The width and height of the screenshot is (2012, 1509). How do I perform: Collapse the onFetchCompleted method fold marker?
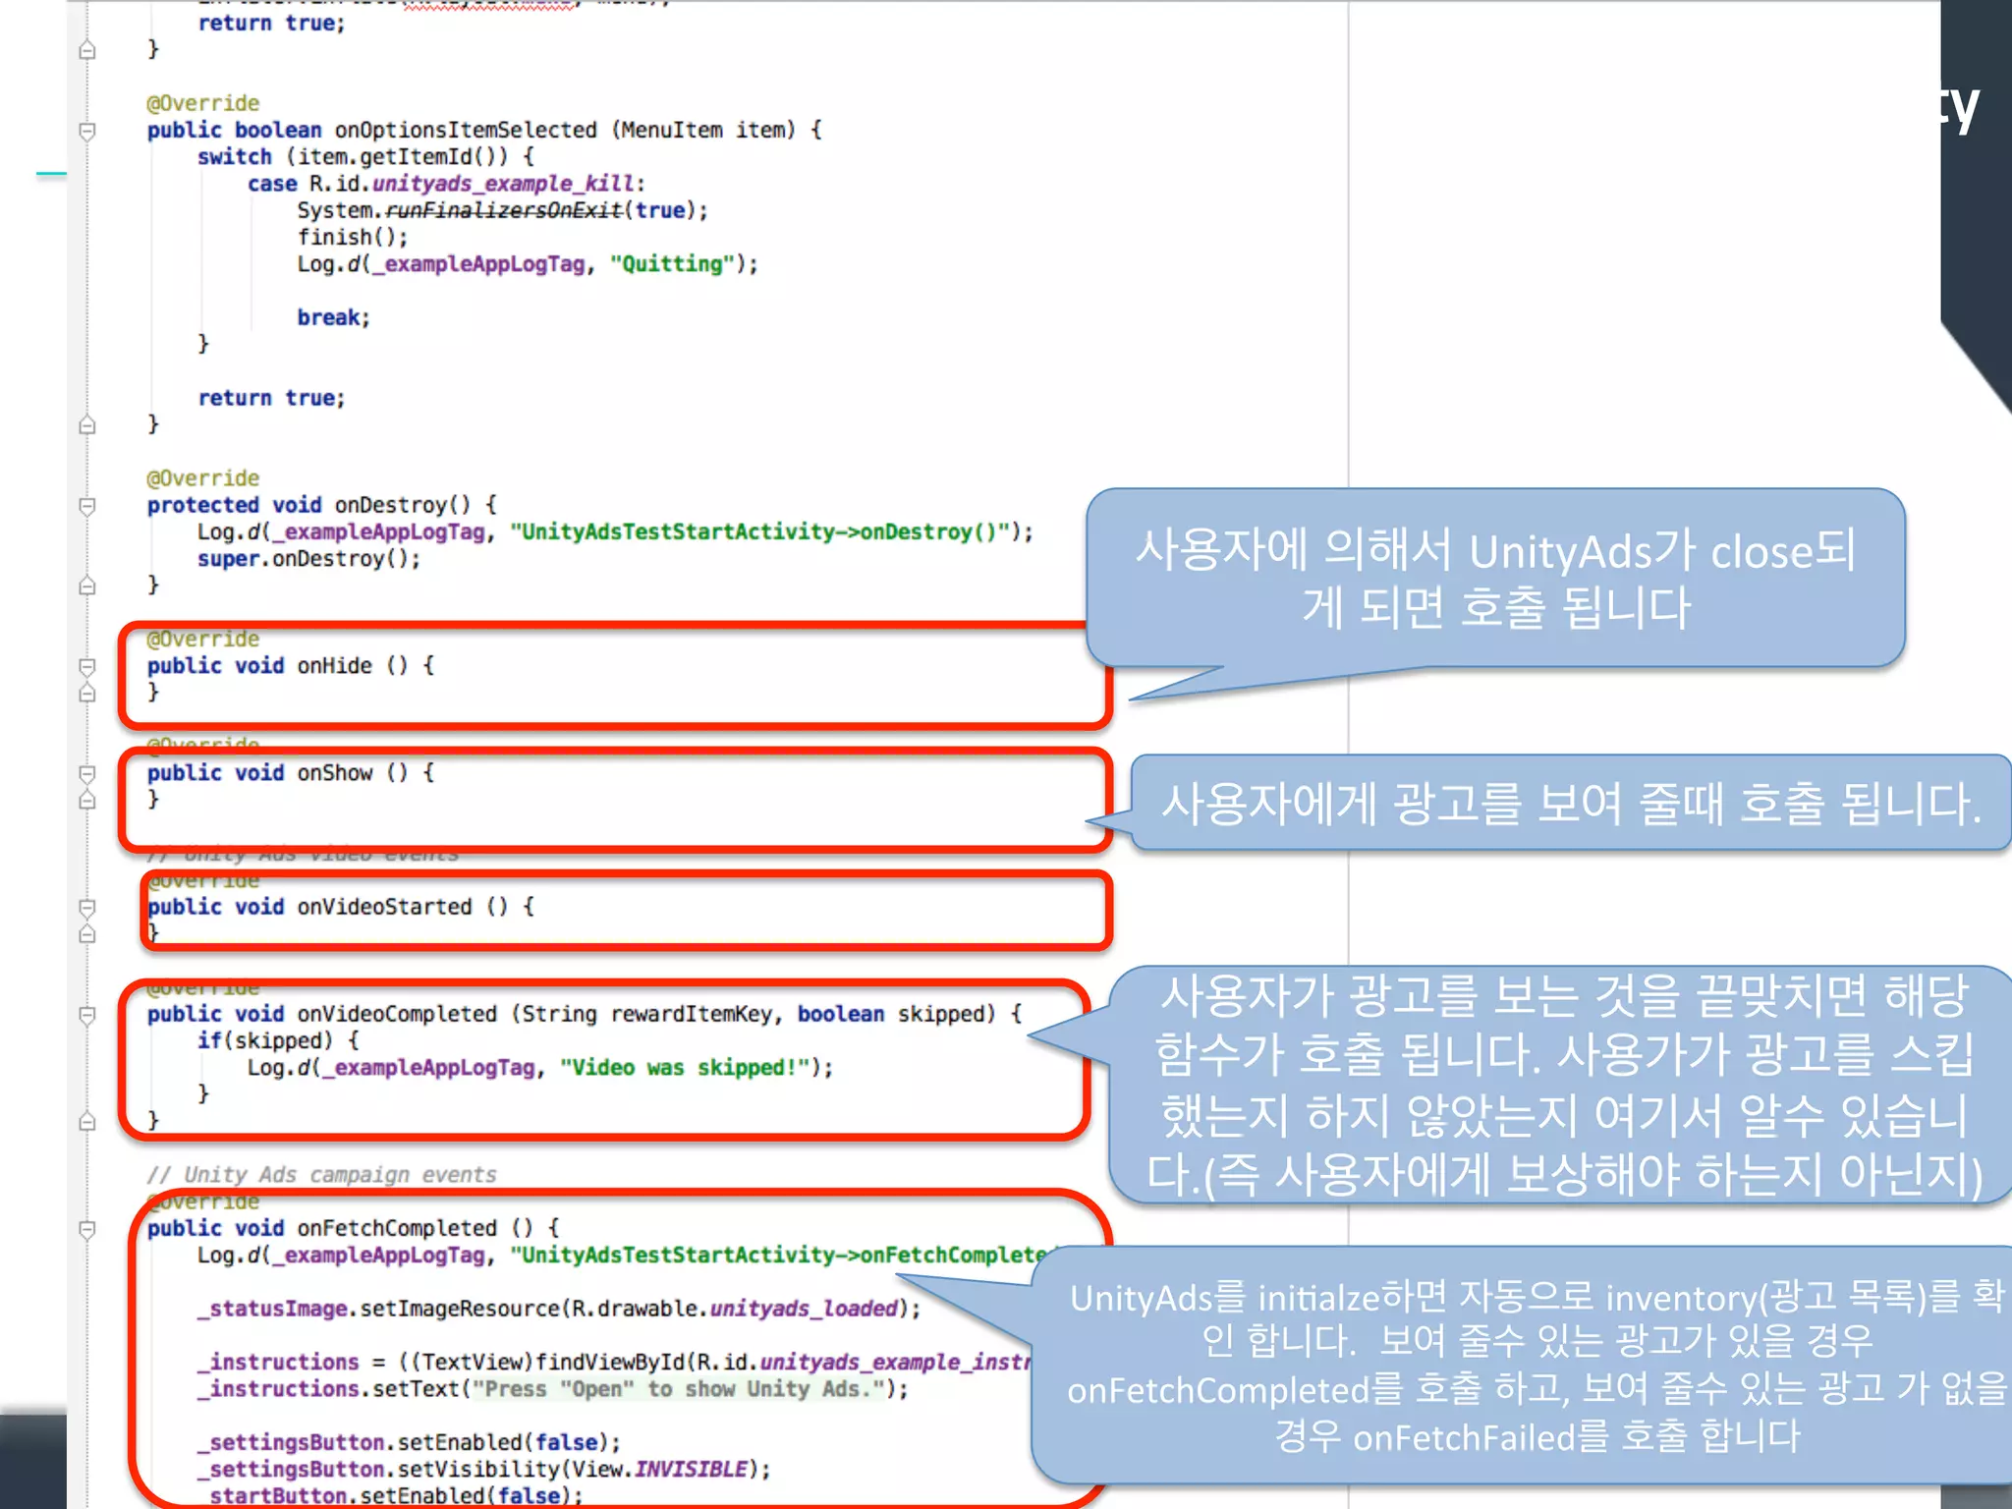tap(87, 1229)
